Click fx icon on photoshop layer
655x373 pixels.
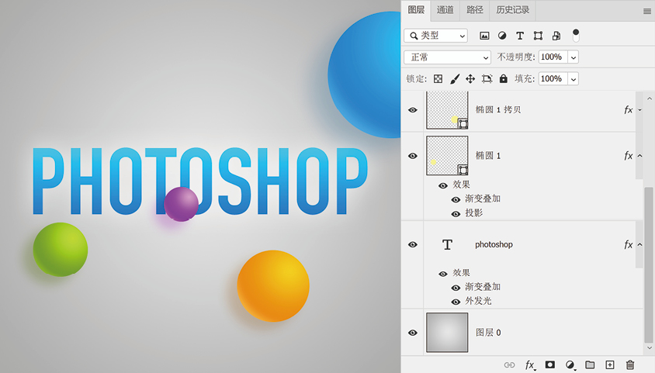pyautogui.click(x=629, y=244)
